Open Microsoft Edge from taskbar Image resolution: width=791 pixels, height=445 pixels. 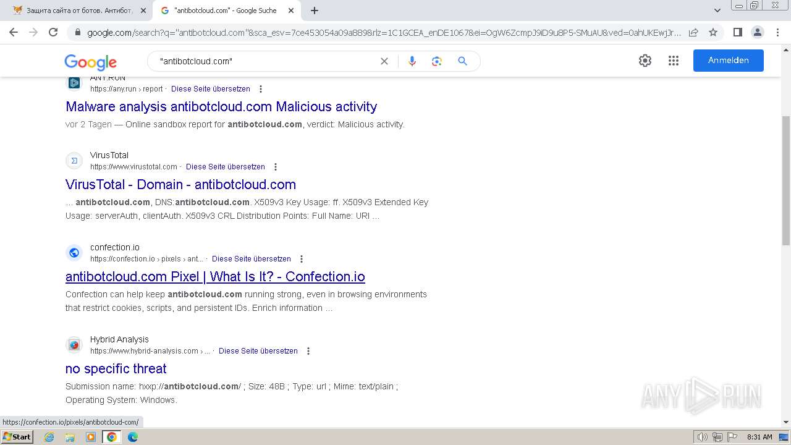[x=133, y=437]
